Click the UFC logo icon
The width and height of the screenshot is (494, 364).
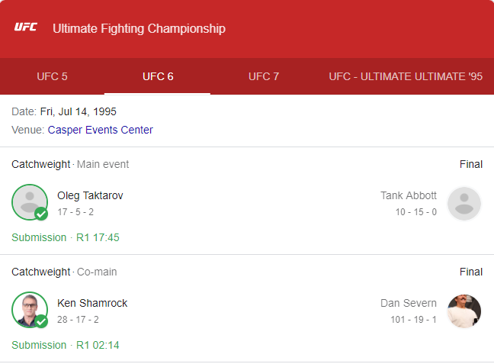click(x=25, y=28)
